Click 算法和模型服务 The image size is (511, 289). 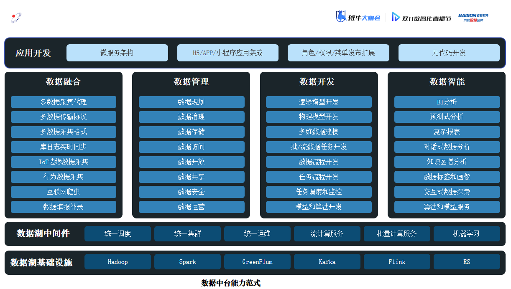tap(447, 207)
